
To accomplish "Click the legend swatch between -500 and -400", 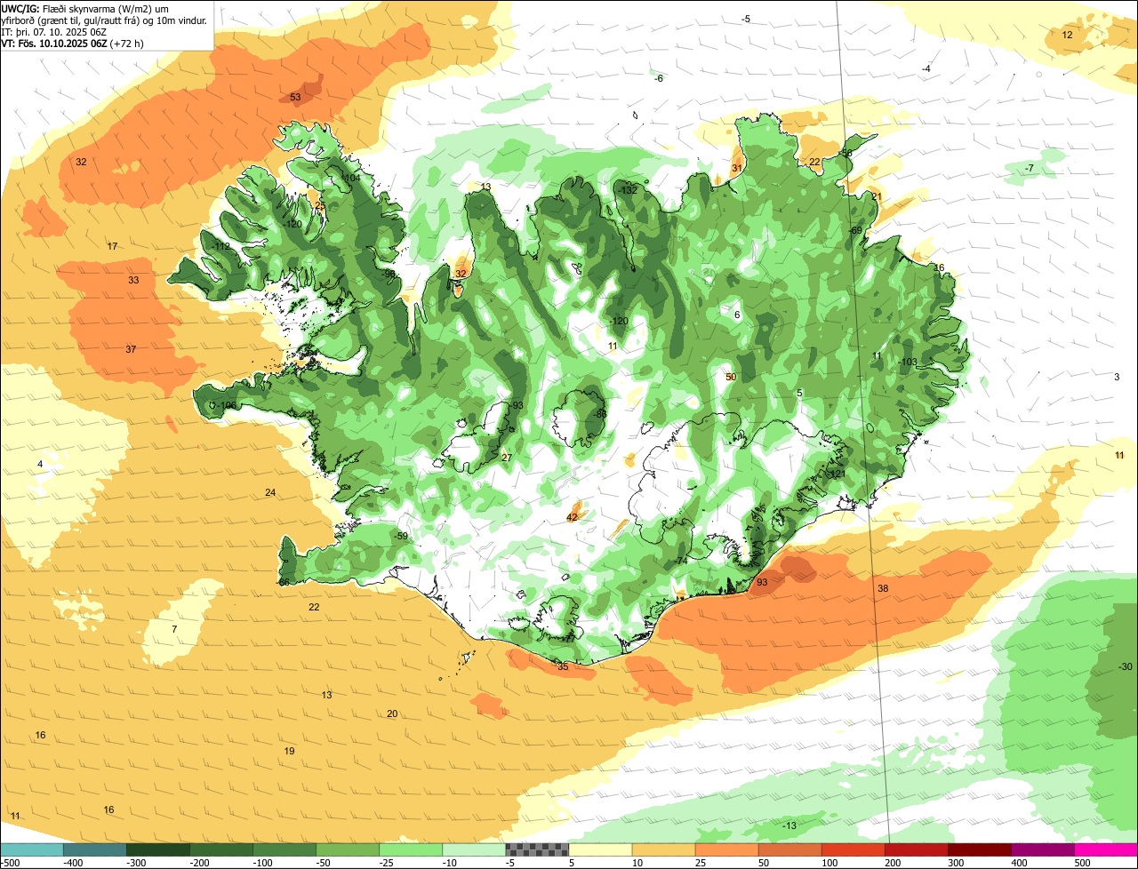I will (x=31, y=849).
